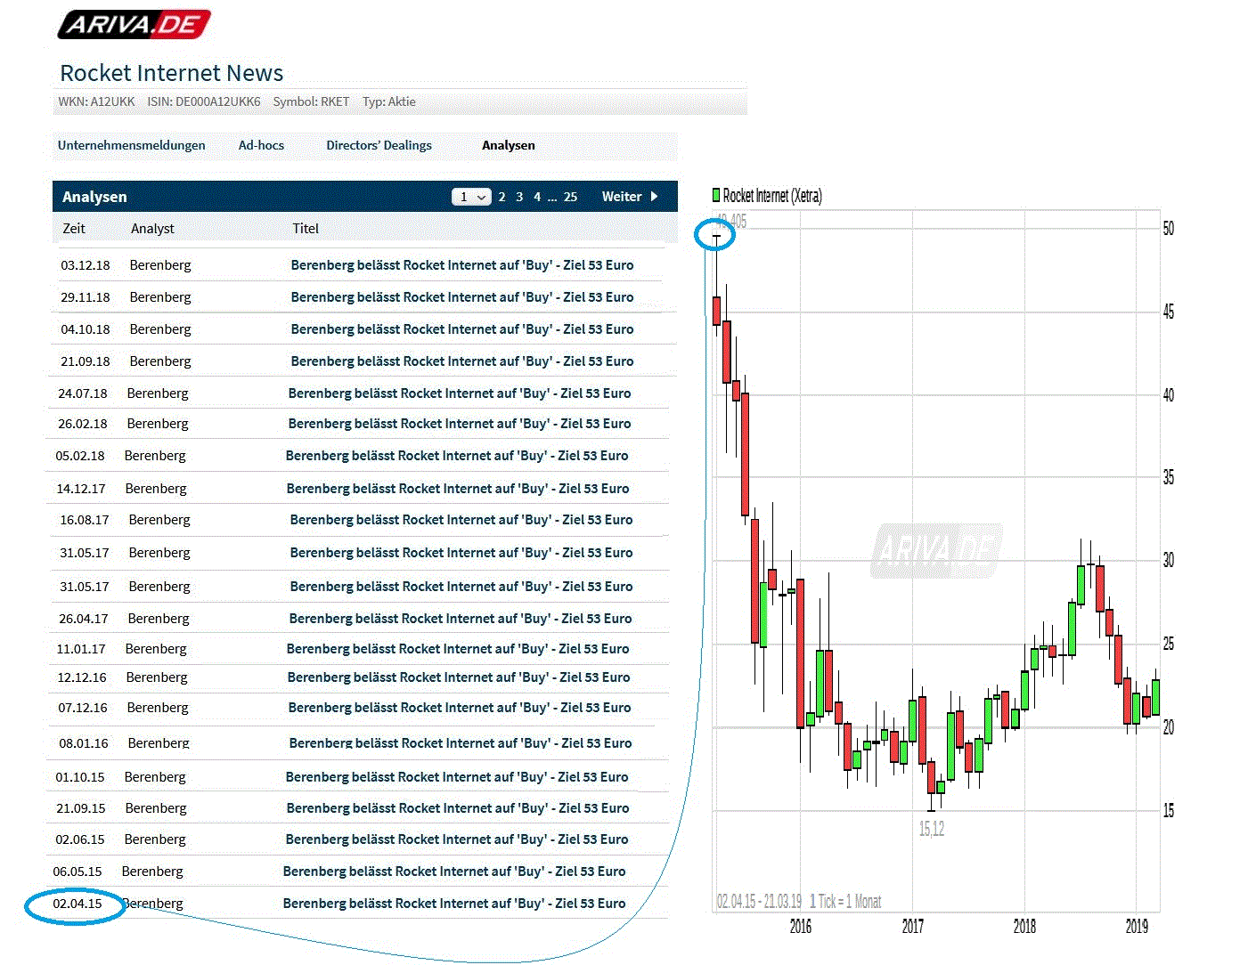
Task: Click the Zeit column header
Action: 73,228
